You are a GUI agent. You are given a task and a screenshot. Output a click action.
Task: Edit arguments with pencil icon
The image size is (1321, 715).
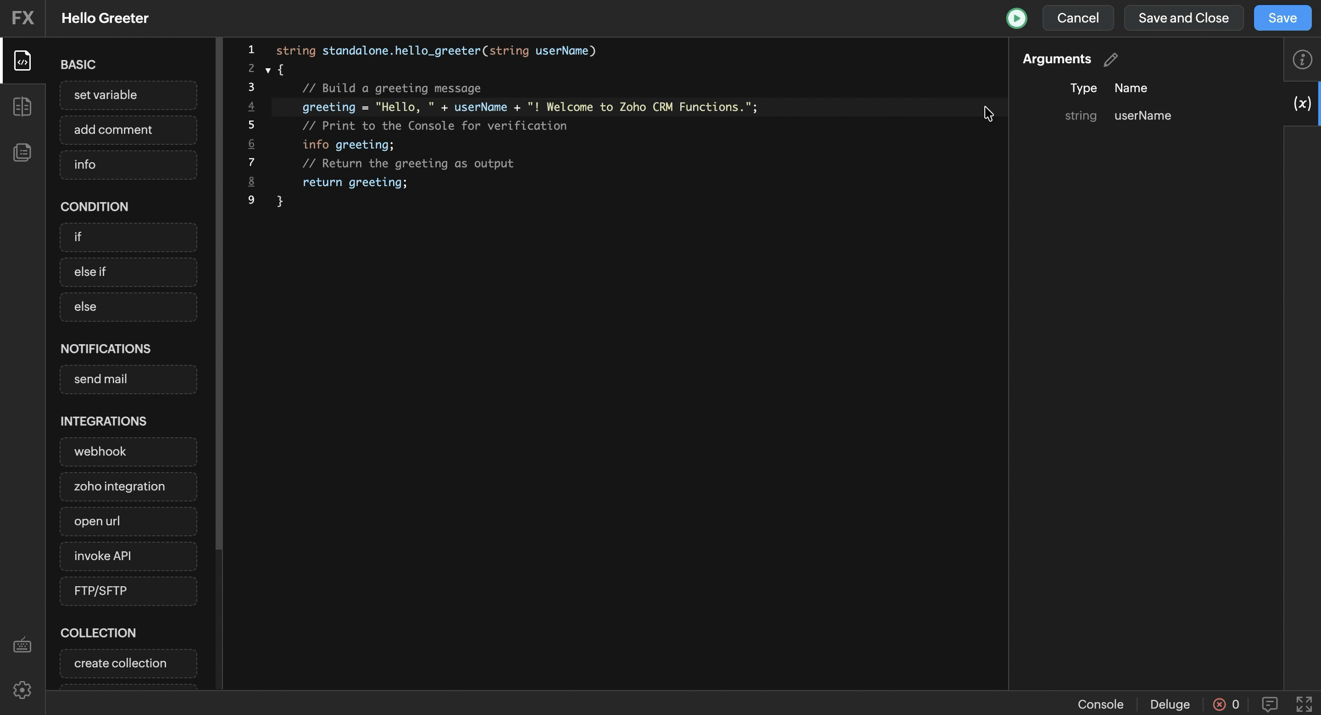pyautogui.click(x=1111, y=60)
